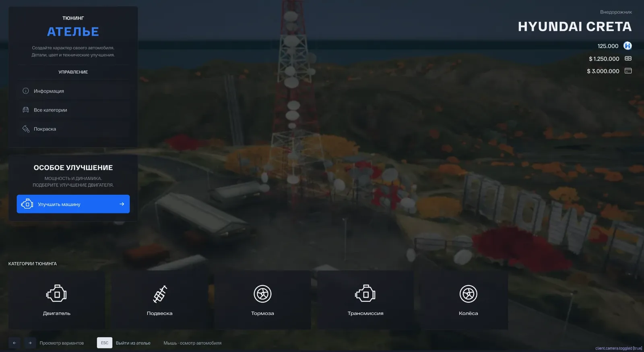
Task: Click the Улучшить машину button
Action: (73, 204)
